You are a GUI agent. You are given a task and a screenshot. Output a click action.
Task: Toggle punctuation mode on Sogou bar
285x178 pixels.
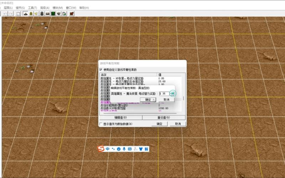point(113,149)
